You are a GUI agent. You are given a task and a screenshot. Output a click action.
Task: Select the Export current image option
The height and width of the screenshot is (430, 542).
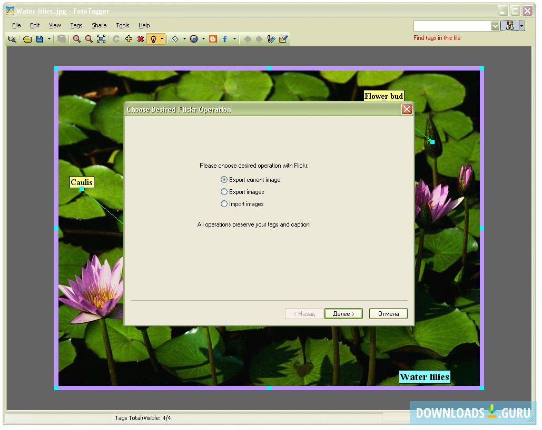click(223, 179)
